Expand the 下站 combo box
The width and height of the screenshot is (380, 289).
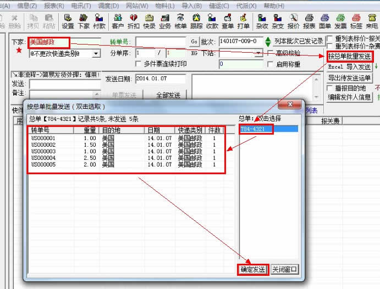[x=259, y=53]
